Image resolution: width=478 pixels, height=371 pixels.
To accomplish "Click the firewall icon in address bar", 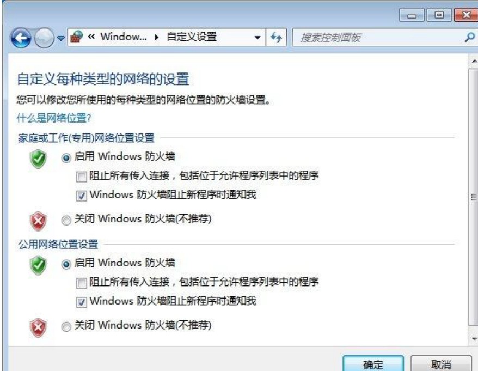I will tap(77, 37).
